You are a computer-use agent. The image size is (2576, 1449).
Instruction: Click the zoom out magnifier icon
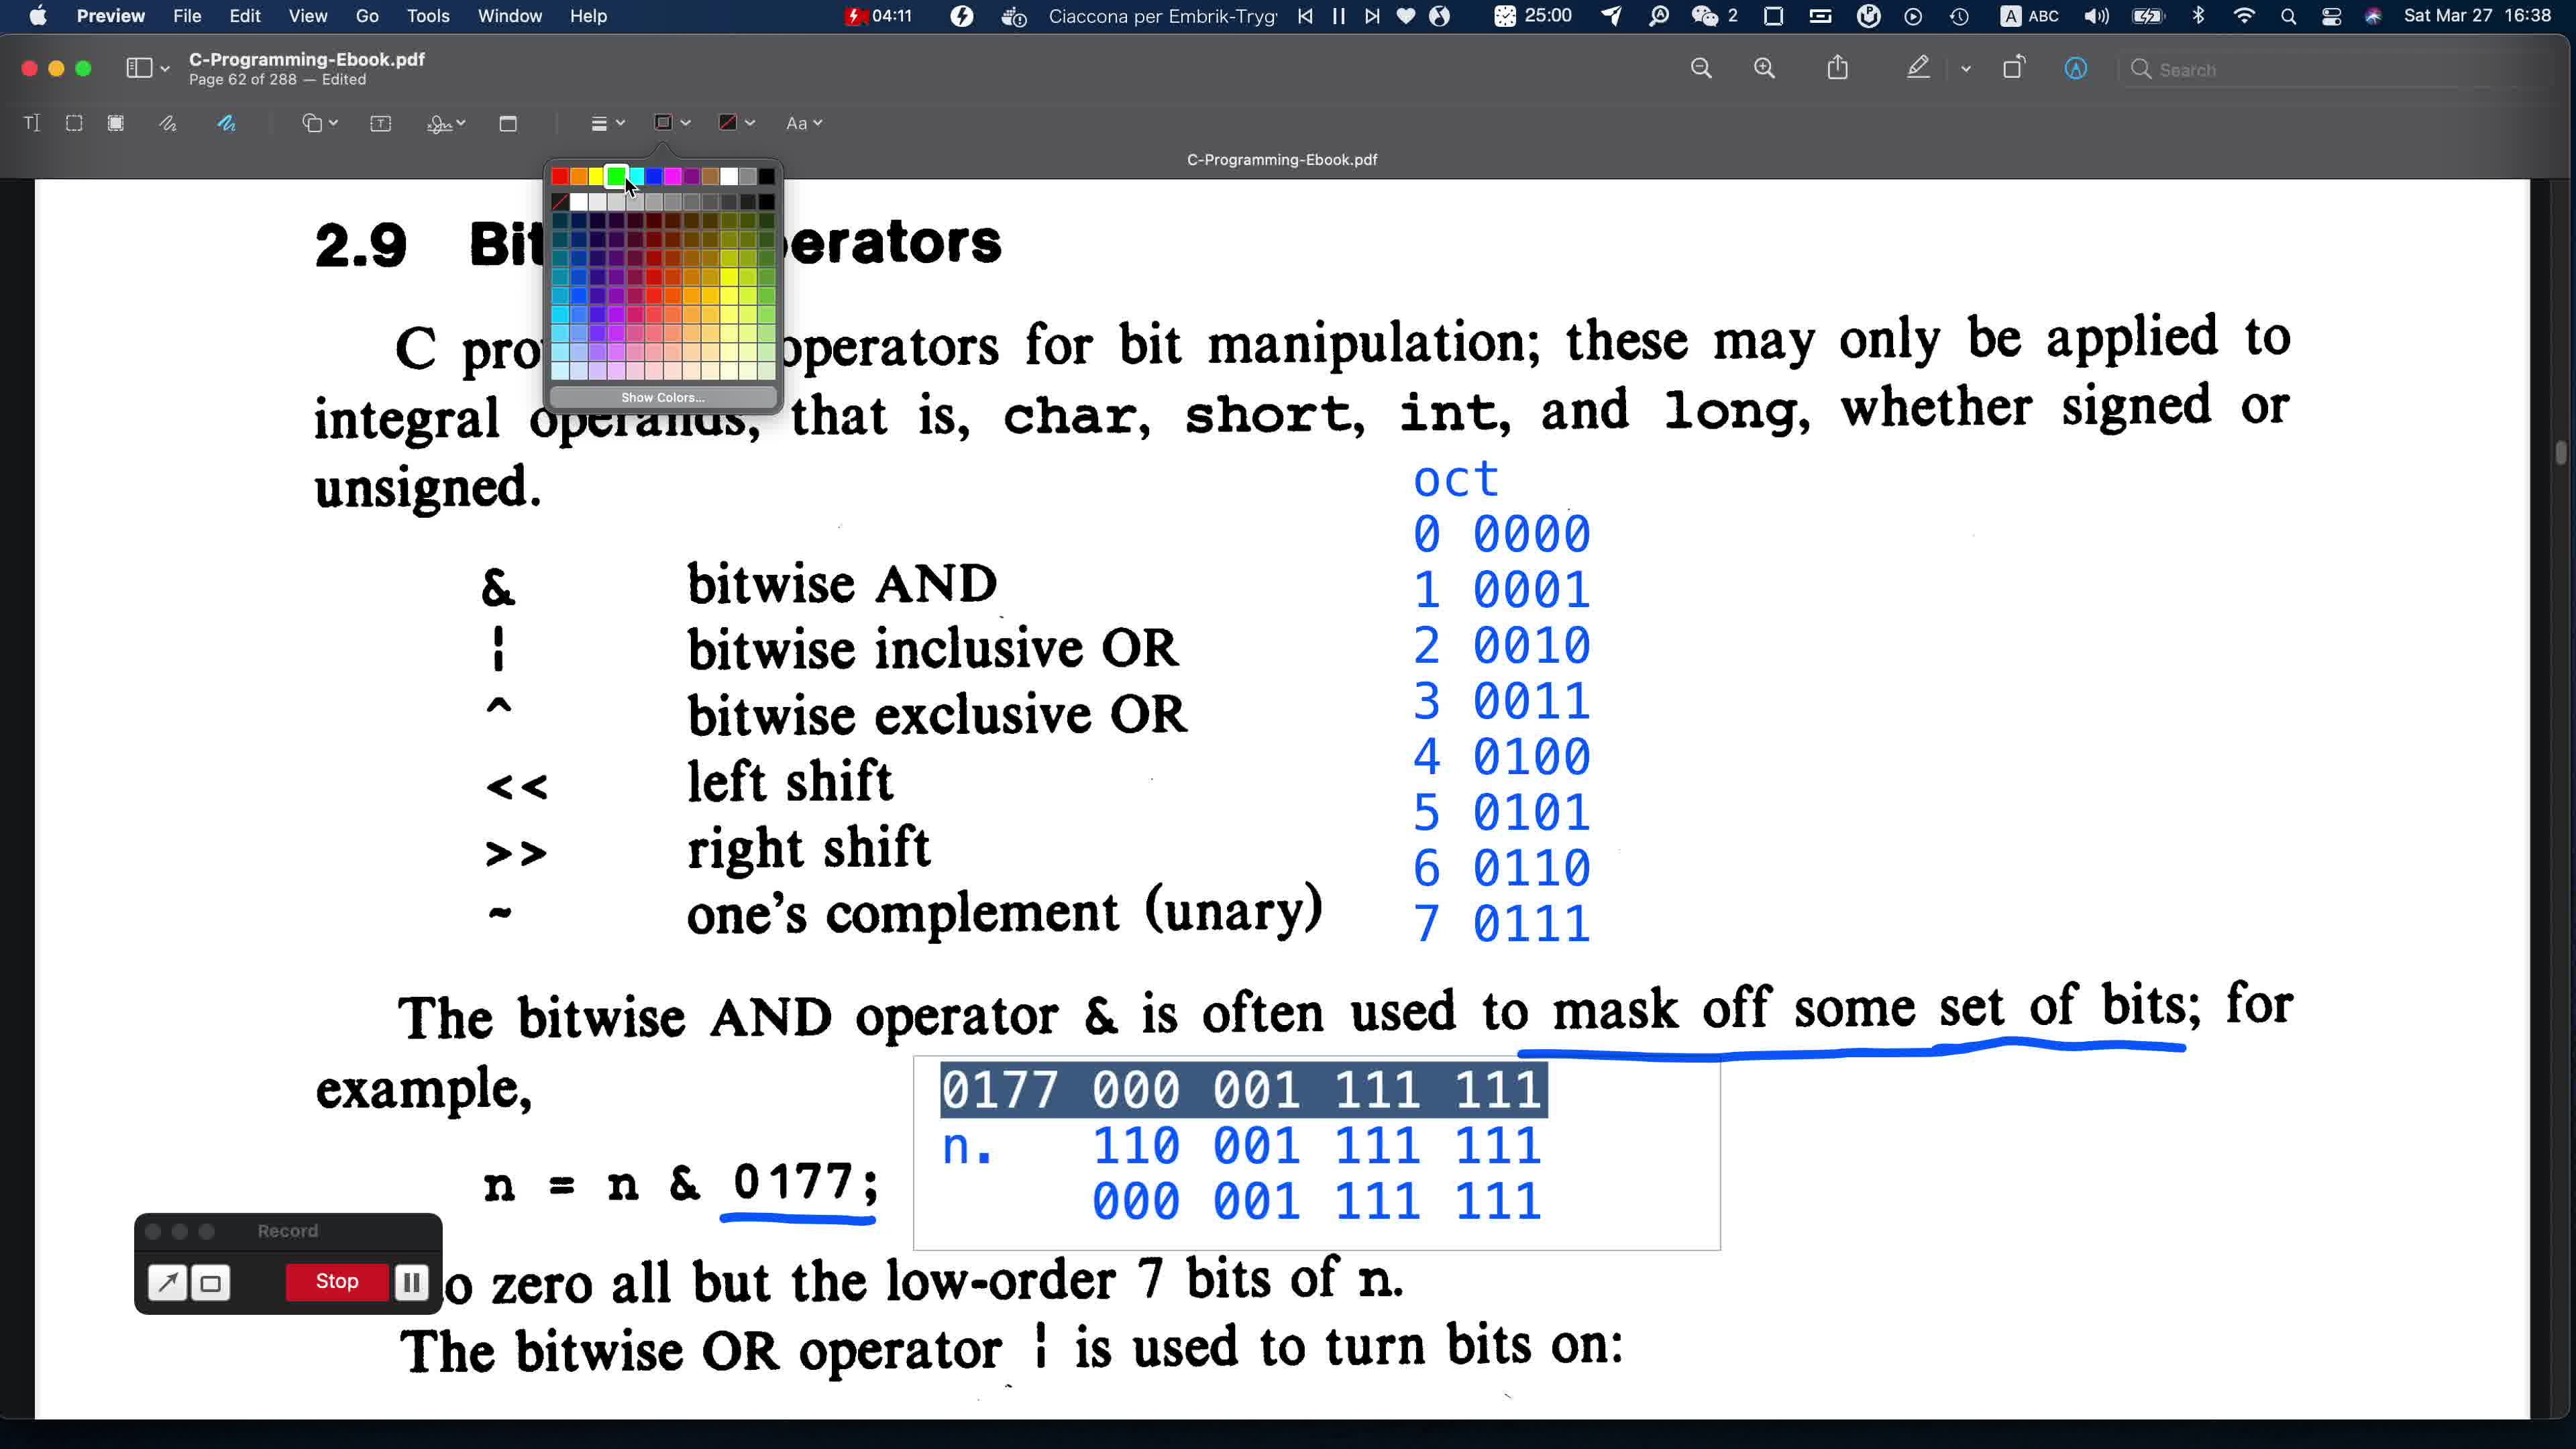pyautogui.click(x=1702, y=67)
